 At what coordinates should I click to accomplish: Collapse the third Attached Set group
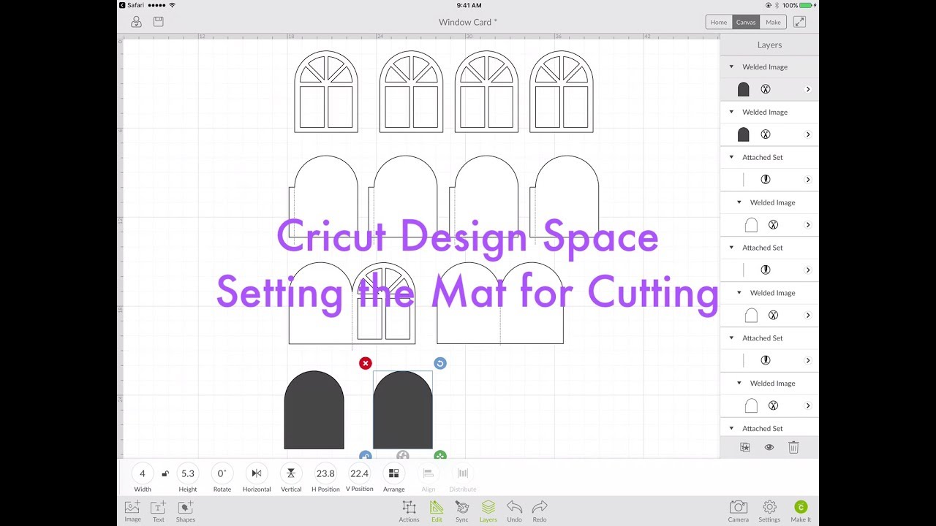[x=731, y=338]
